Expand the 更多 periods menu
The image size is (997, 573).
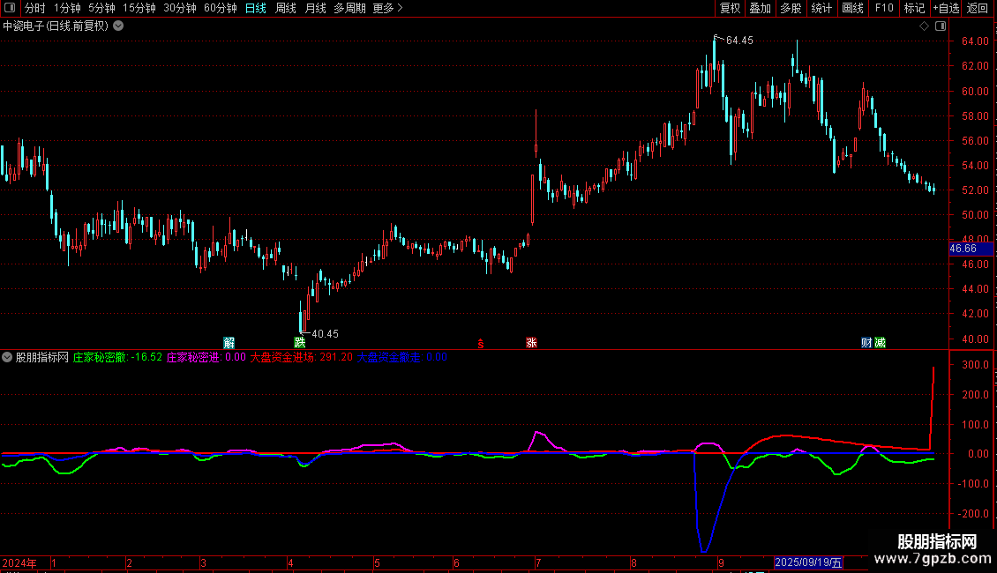[x=388, y=8]
